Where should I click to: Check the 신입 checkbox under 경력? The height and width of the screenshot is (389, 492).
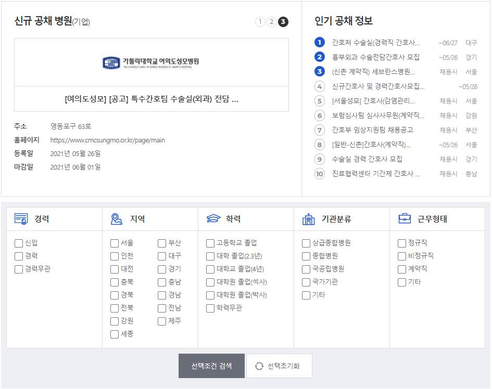click(18, 243)
